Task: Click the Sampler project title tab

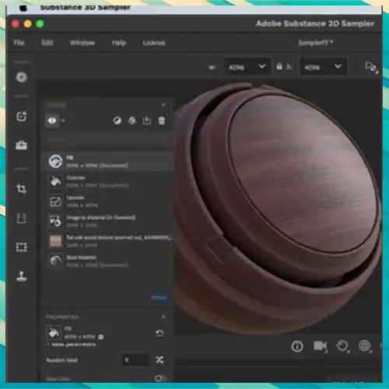Action: pos(315,43)
